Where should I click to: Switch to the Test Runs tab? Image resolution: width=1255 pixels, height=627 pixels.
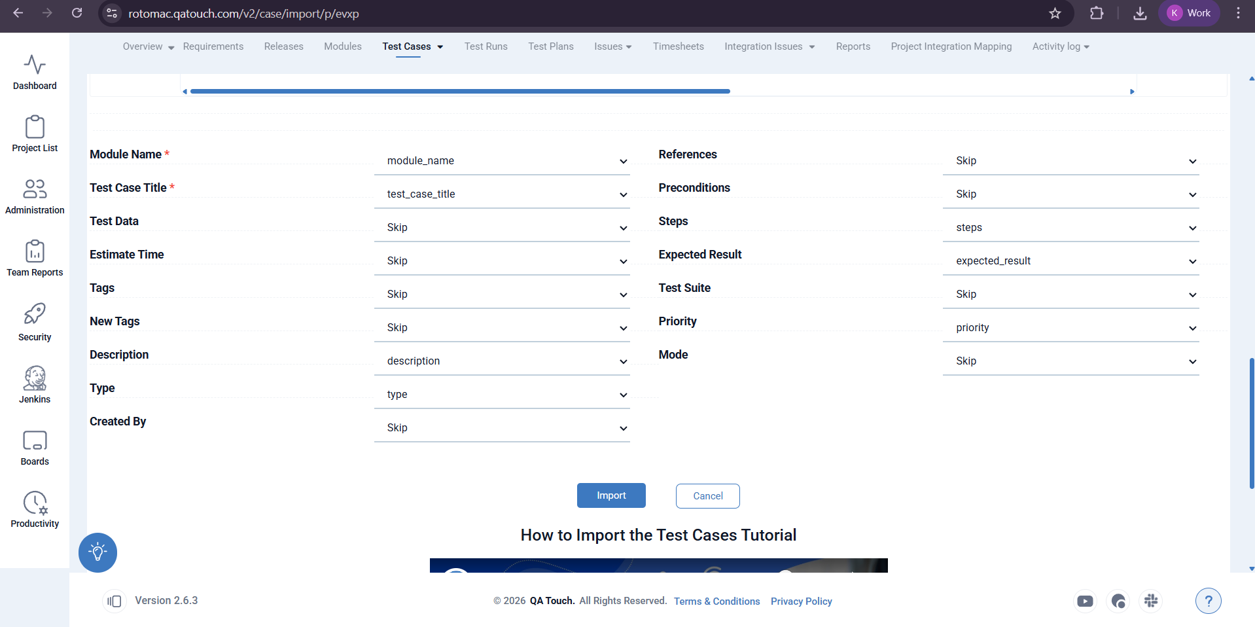pyautogui.click(x=486, y=46)
